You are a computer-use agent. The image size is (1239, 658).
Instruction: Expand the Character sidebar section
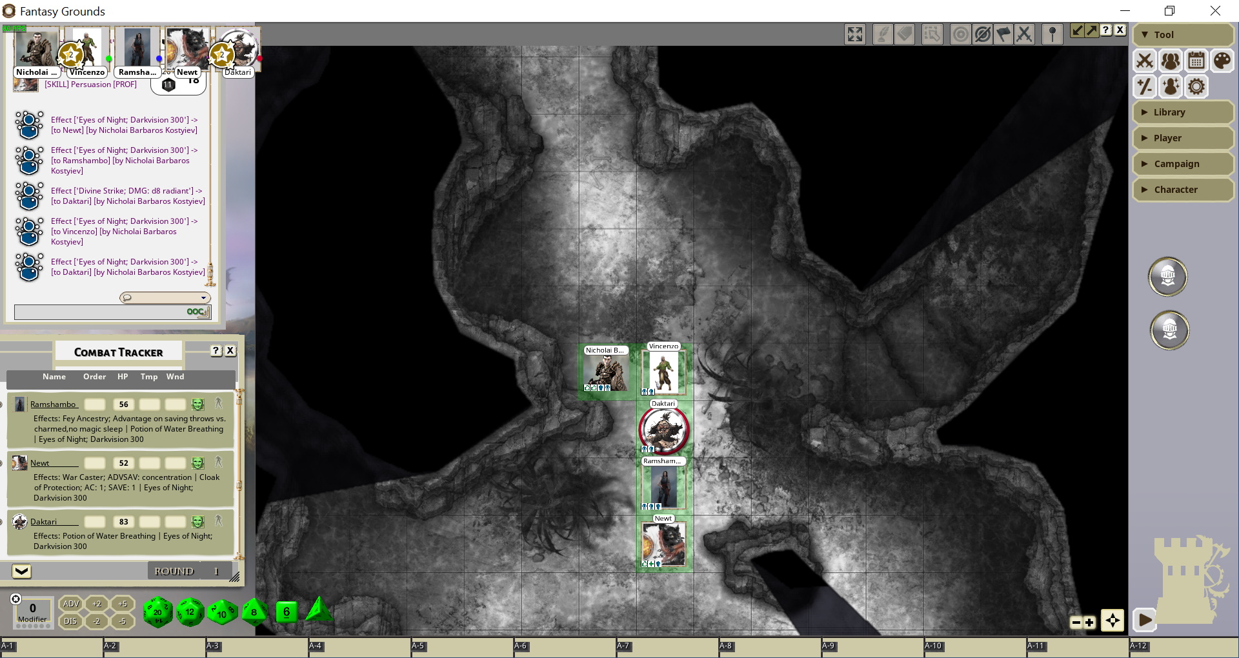click(1184, 190)
